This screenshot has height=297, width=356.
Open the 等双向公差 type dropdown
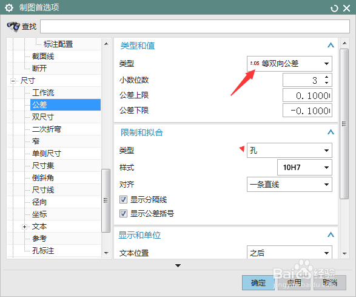coord(289,64)
